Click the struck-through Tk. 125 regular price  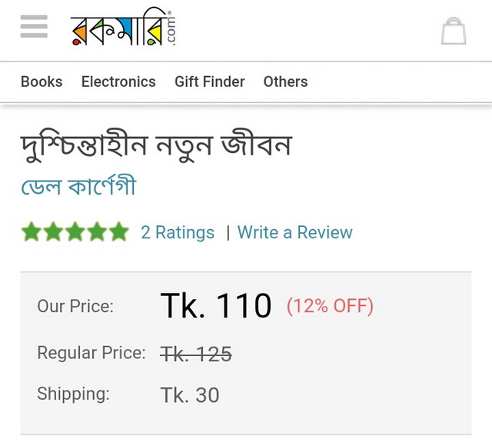click(196, 354)
